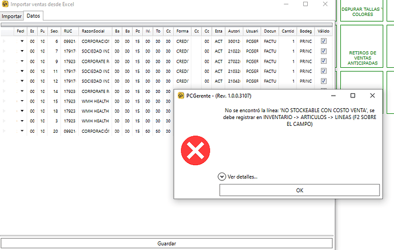Viewport: 394px width, 250px height.
Task: Close the PCGerente error dialog
Action: (x=372, y=96)
